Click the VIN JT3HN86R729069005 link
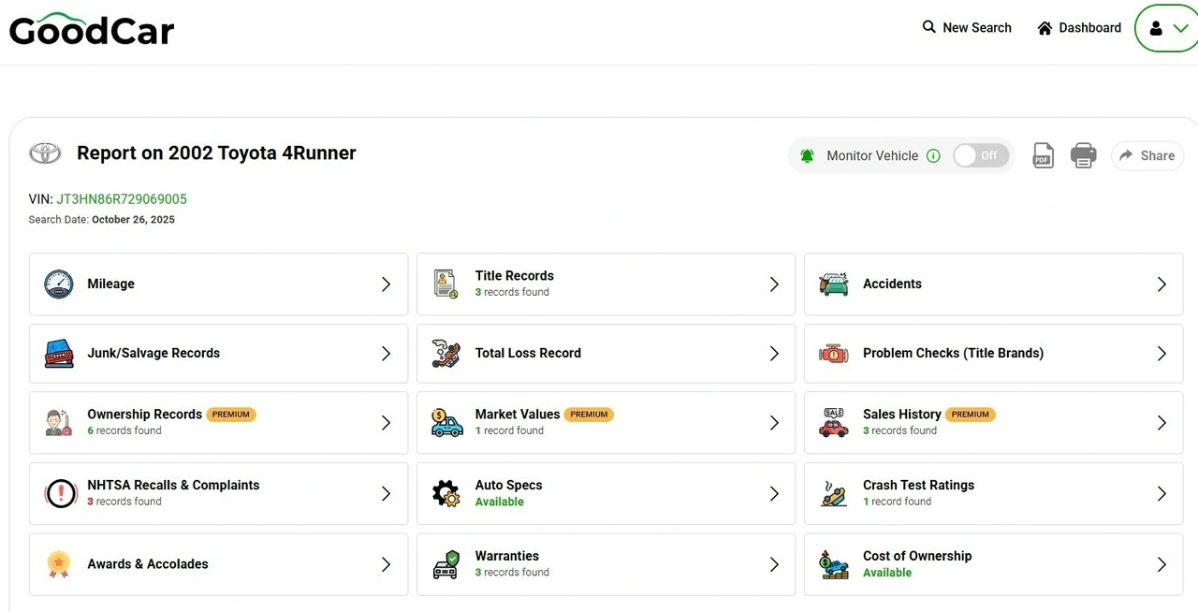 122,199
